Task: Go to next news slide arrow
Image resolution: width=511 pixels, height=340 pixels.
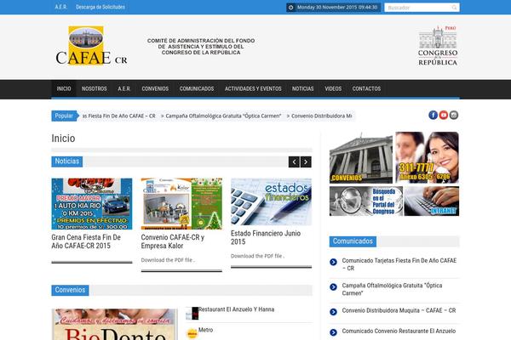Action: click(x=306, y=161)
